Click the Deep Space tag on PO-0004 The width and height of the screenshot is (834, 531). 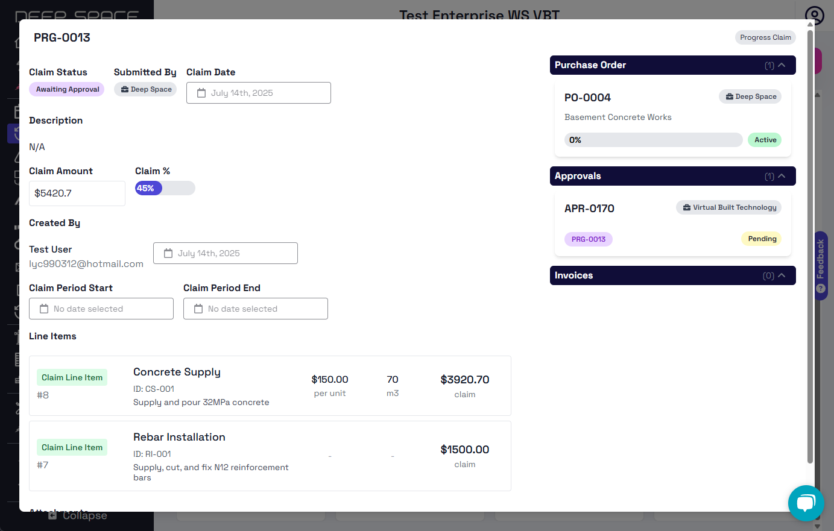[x=750, y=96]
